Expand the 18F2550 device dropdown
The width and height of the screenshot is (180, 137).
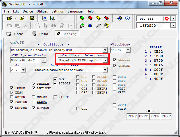click(x=173, y=25)
